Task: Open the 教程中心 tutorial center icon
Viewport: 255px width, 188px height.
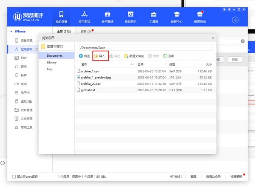Action: click(177, 17)
